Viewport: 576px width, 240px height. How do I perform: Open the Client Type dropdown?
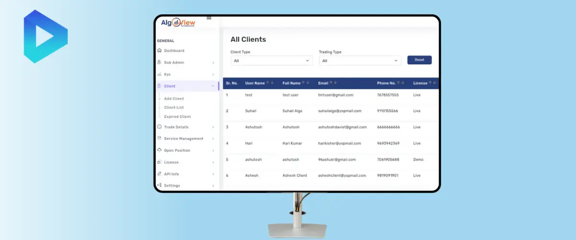(x=271, y=61)
